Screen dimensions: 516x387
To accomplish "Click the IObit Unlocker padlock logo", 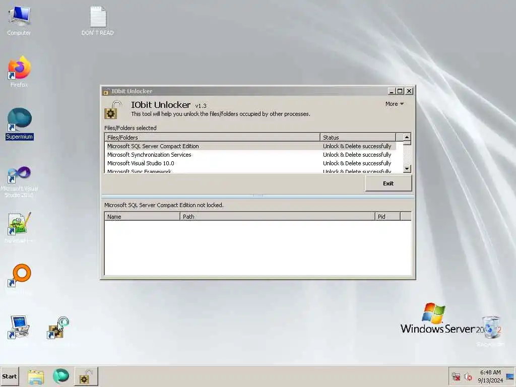I will [112, 109].
